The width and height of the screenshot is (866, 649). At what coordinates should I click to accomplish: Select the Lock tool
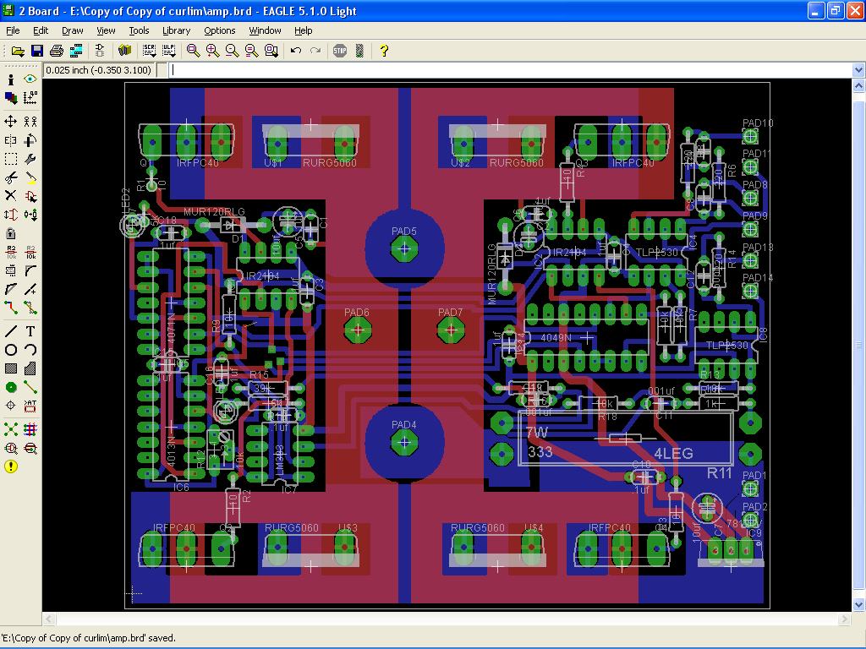coord(10,233)
